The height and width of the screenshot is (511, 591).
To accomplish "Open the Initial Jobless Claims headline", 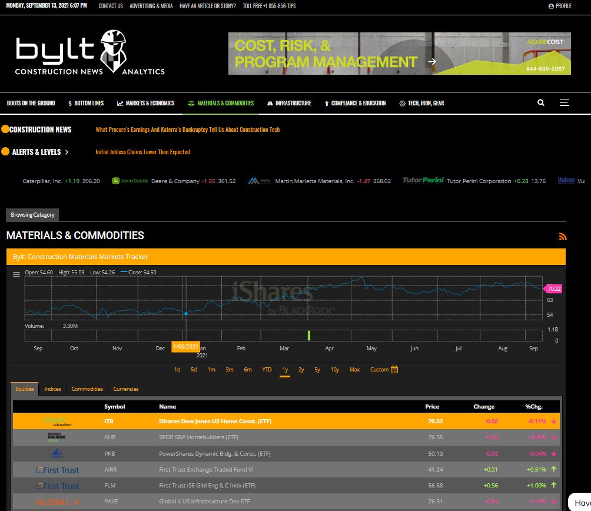I will coord(143,151).
